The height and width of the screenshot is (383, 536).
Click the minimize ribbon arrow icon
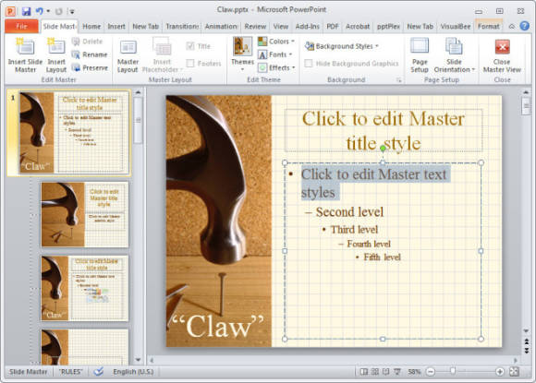tap(512, 26)
